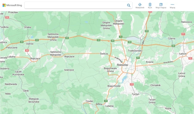This screenshot has width=194, height=114.
Task: Click the 9 road shield below Głogów
Action: click(121, 37)
